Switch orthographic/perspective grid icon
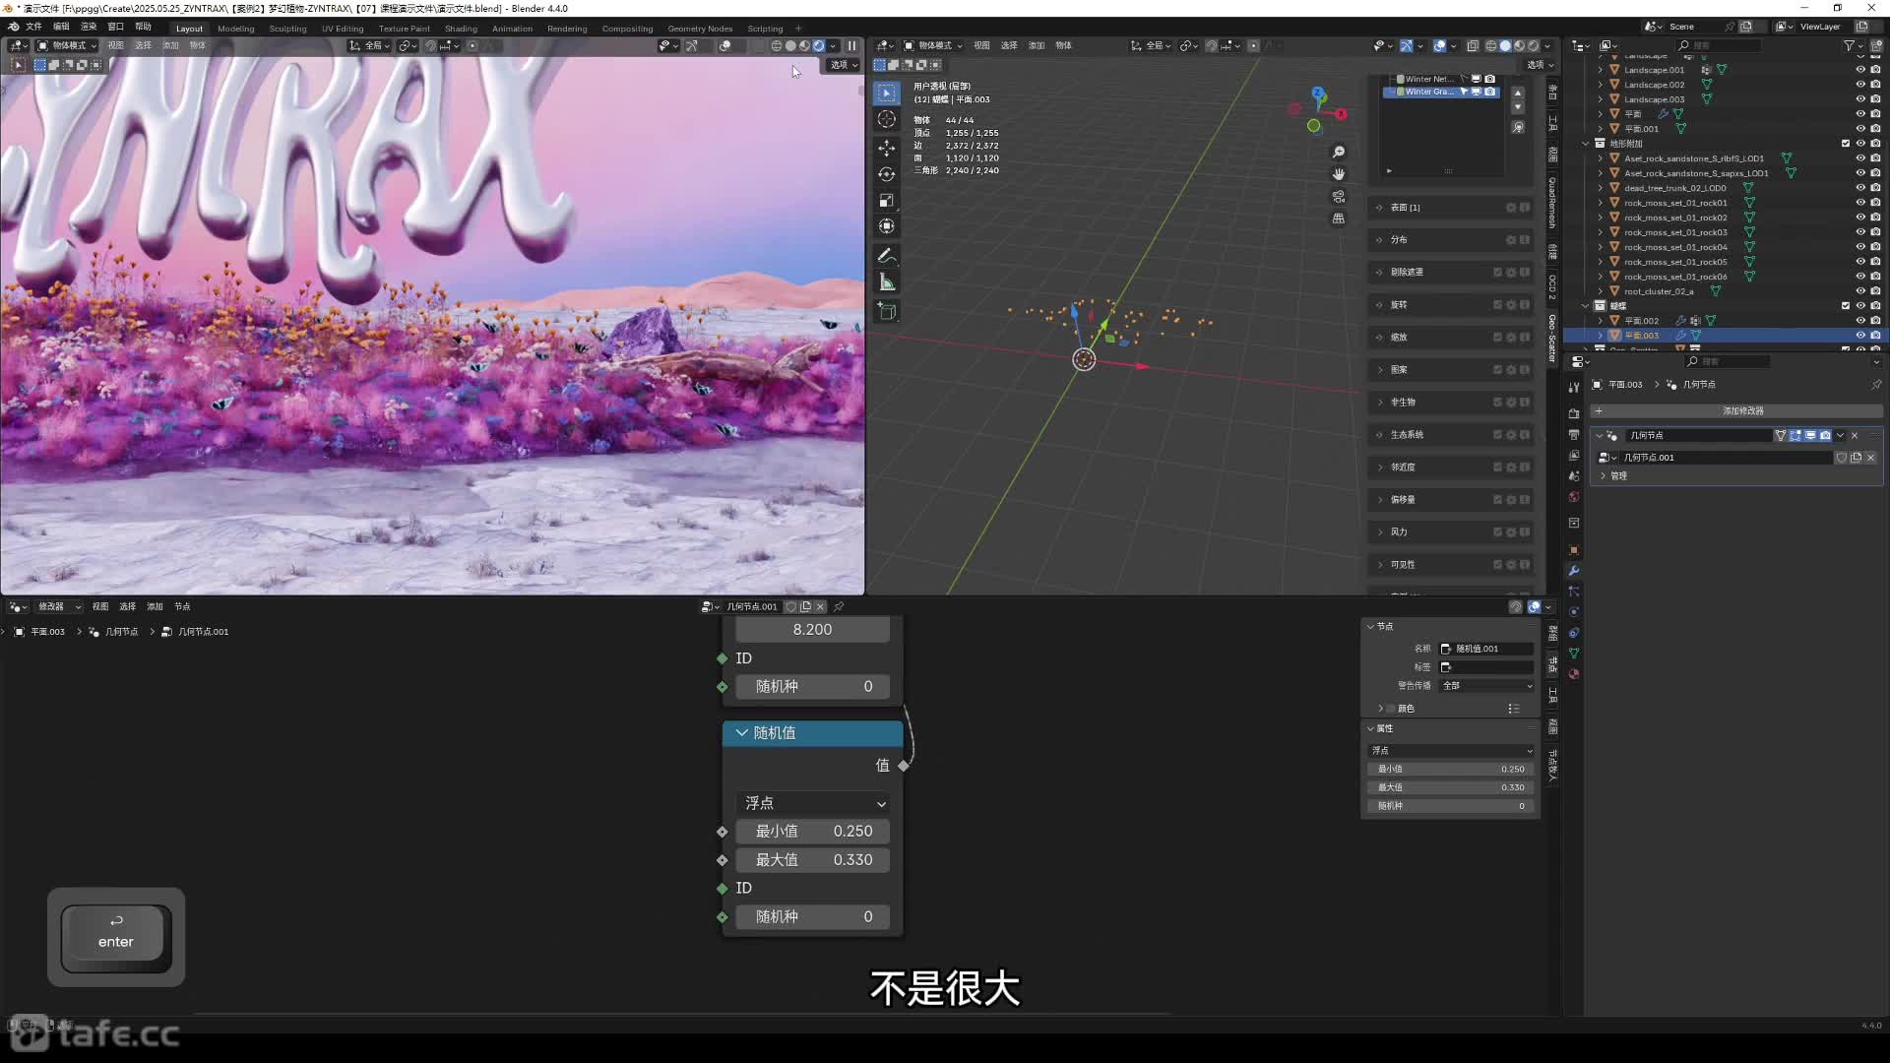Screen dimensions: 1890x1063 1339,219
